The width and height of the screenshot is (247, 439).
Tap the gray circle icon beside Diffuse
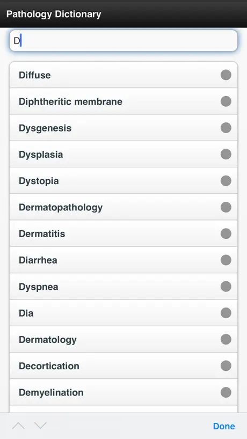[226, 75]
